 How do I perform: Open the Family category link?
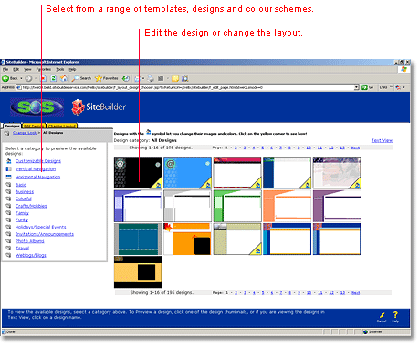22,213
